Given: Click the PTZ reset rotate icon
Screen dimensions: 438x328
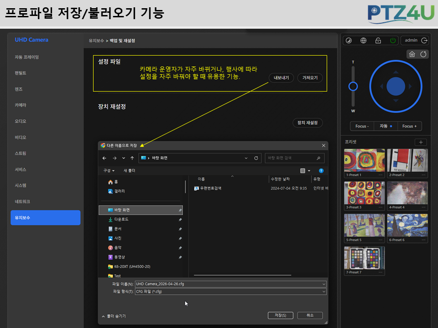Looking at the screenshot, I should point(423,54).
